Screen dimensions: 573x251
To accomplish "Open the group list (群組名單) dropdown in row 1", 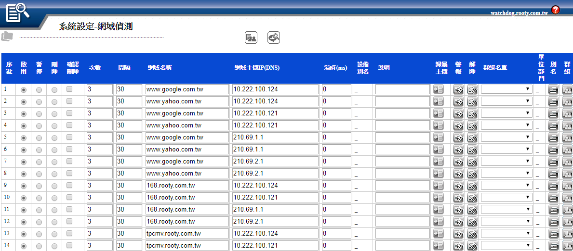I will pos(506,89).
